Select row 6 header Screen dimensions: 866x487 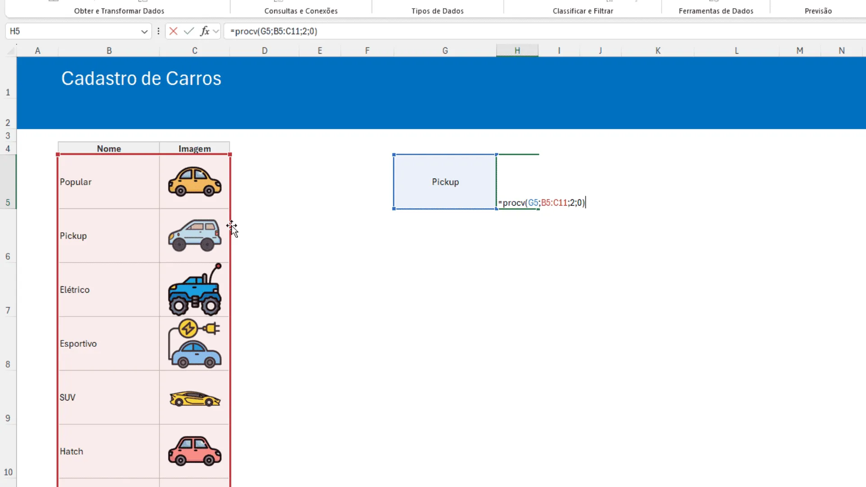pos(8,235)
